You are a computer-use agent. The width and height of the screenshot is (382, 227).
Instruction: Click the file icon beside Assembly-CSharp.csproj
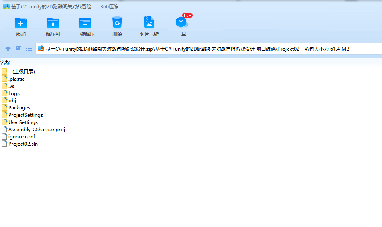pyautogui.click(x=4, y=129)
